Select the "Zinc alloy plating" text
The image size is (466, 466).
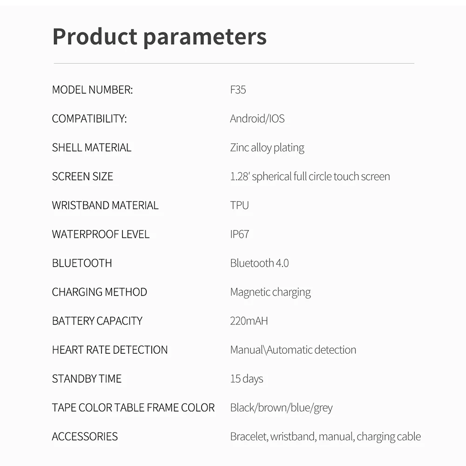(x=267, y=148)
